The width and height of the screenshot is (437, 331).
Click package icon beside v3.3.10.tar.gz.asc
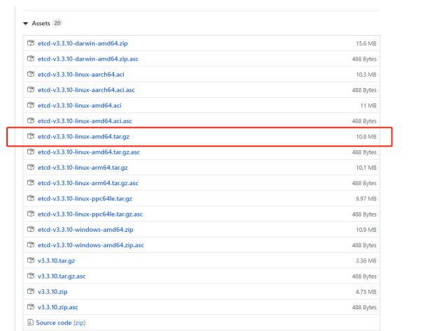point(31,276)
